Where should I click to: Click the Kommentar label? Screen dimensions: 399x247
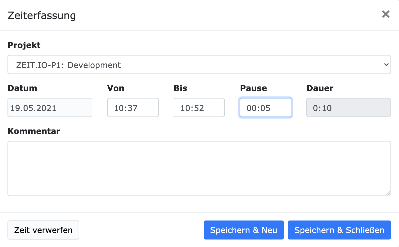click(x=34, y=131)
